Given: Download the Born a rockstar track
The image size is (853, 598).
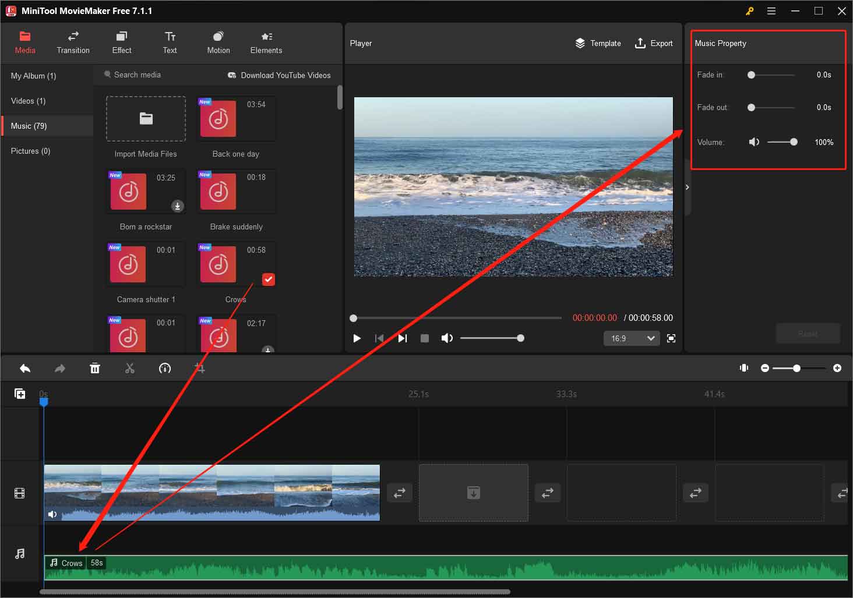Looking at the screenshot, I should [x=178, y=206].
